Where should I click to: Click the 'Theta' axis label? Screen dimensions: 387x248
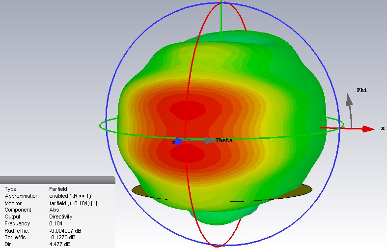click(x=224, y=140)
